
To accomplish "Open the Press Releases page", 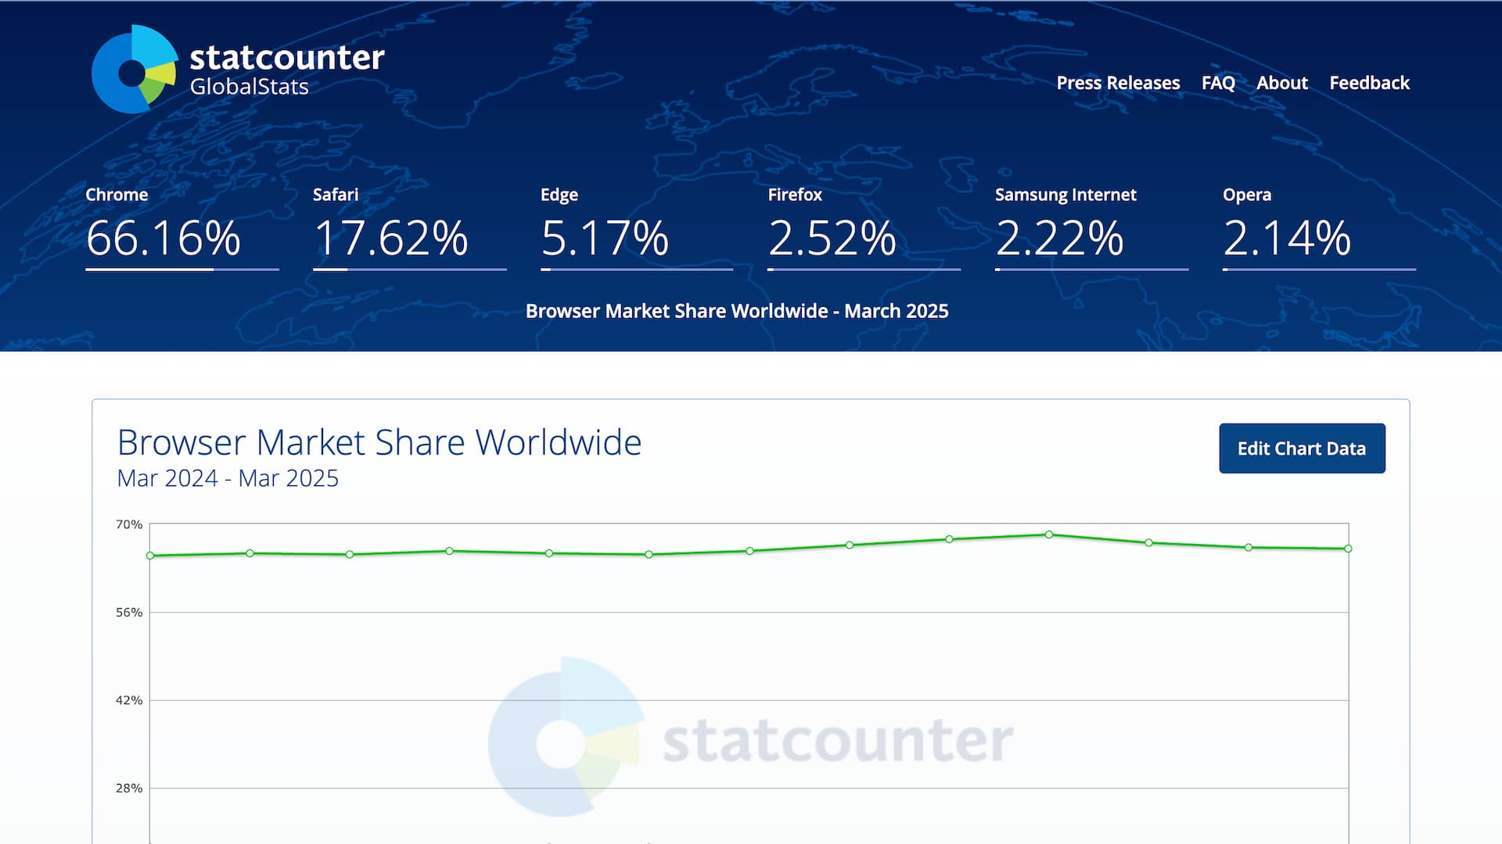I will pyautogui.click(x=1117, y=83).
